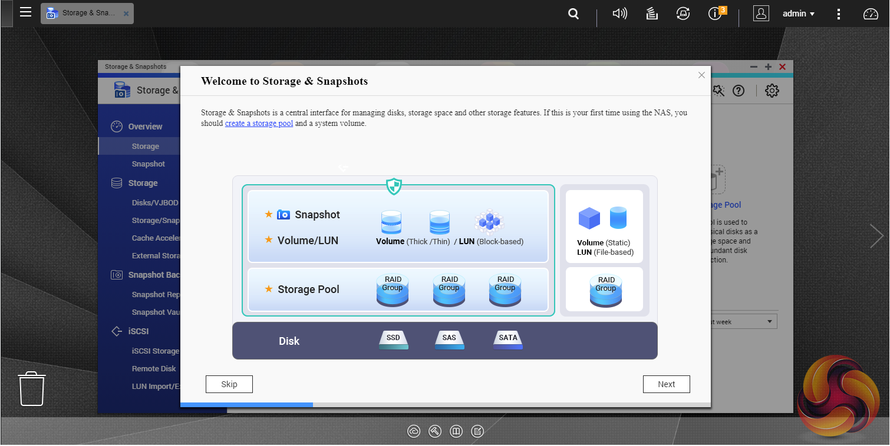Viewport: 890px width, 446px height.
Task: Close the Storage & Snapshots window
Action: pyautogui.click(x=782, y=67)
